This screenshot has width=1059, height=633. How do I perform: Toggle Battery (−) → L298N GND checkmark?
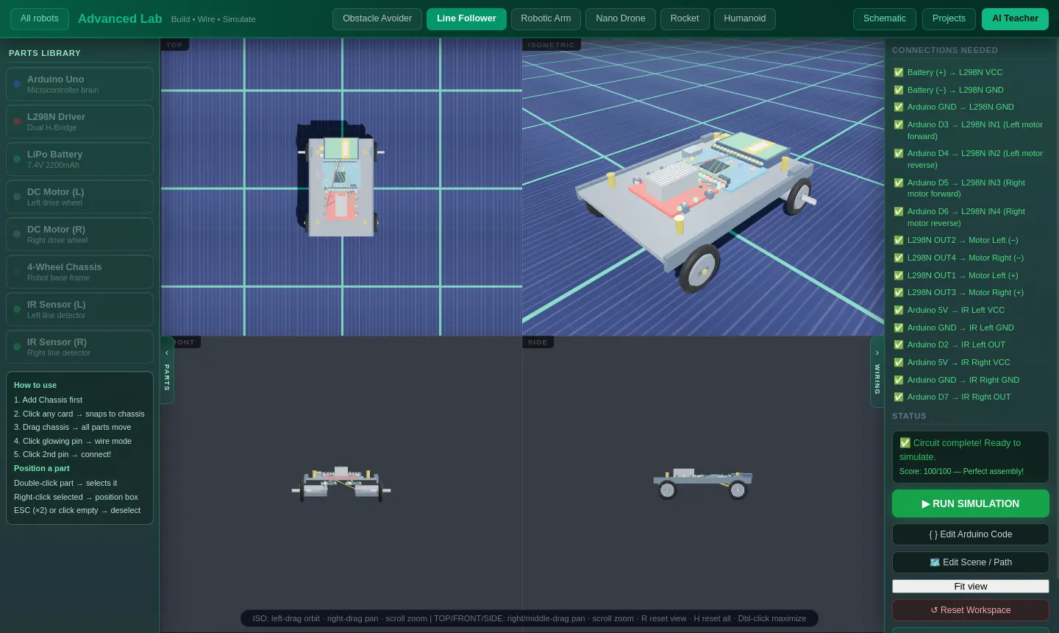[898, 90]
